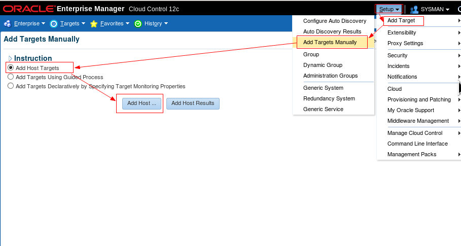461x246 pixels.
Task: Click the Cloud Control 12c text
Action: pyautogui.click(x=154, y=9)
